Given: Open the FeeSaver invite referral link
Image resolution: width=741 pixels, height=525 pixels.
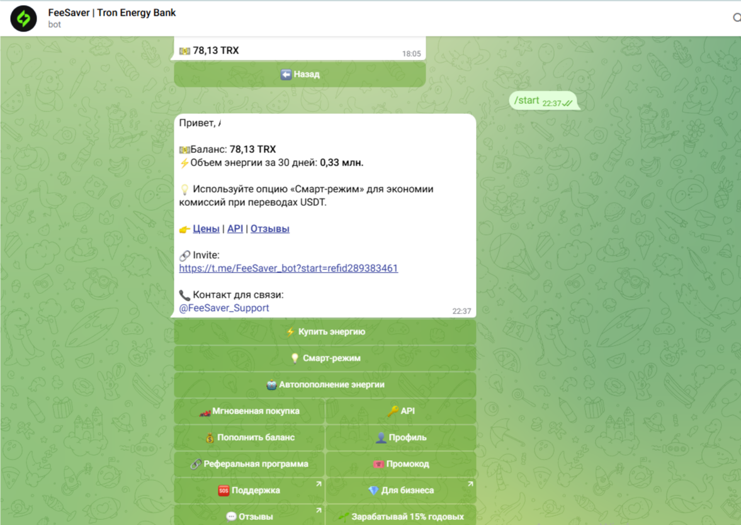Looking at the screenshot, I should coord(288,268).
